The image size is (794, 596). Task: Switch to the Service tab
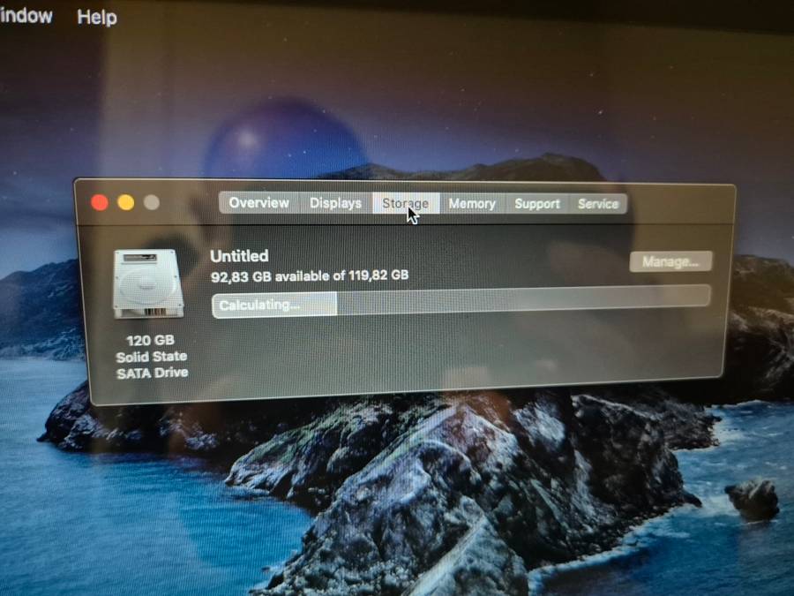pos(597,203)
